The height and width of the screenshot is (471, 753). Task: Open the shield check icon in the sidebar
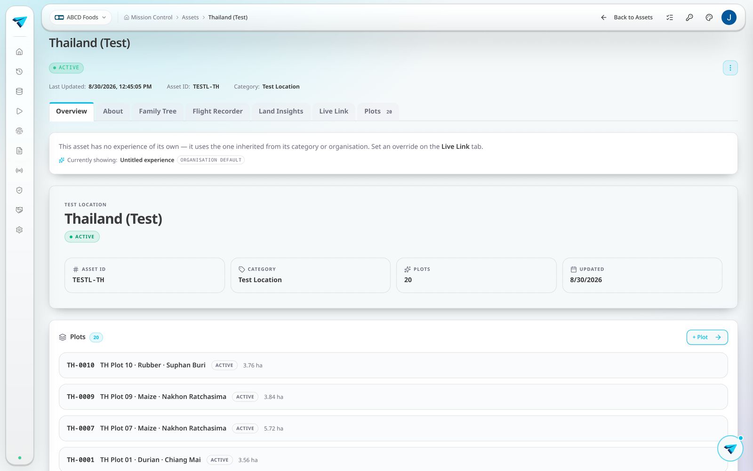[19, 190]
